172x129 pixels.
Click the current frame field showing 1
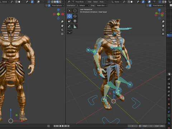click(x=133, y=126)
